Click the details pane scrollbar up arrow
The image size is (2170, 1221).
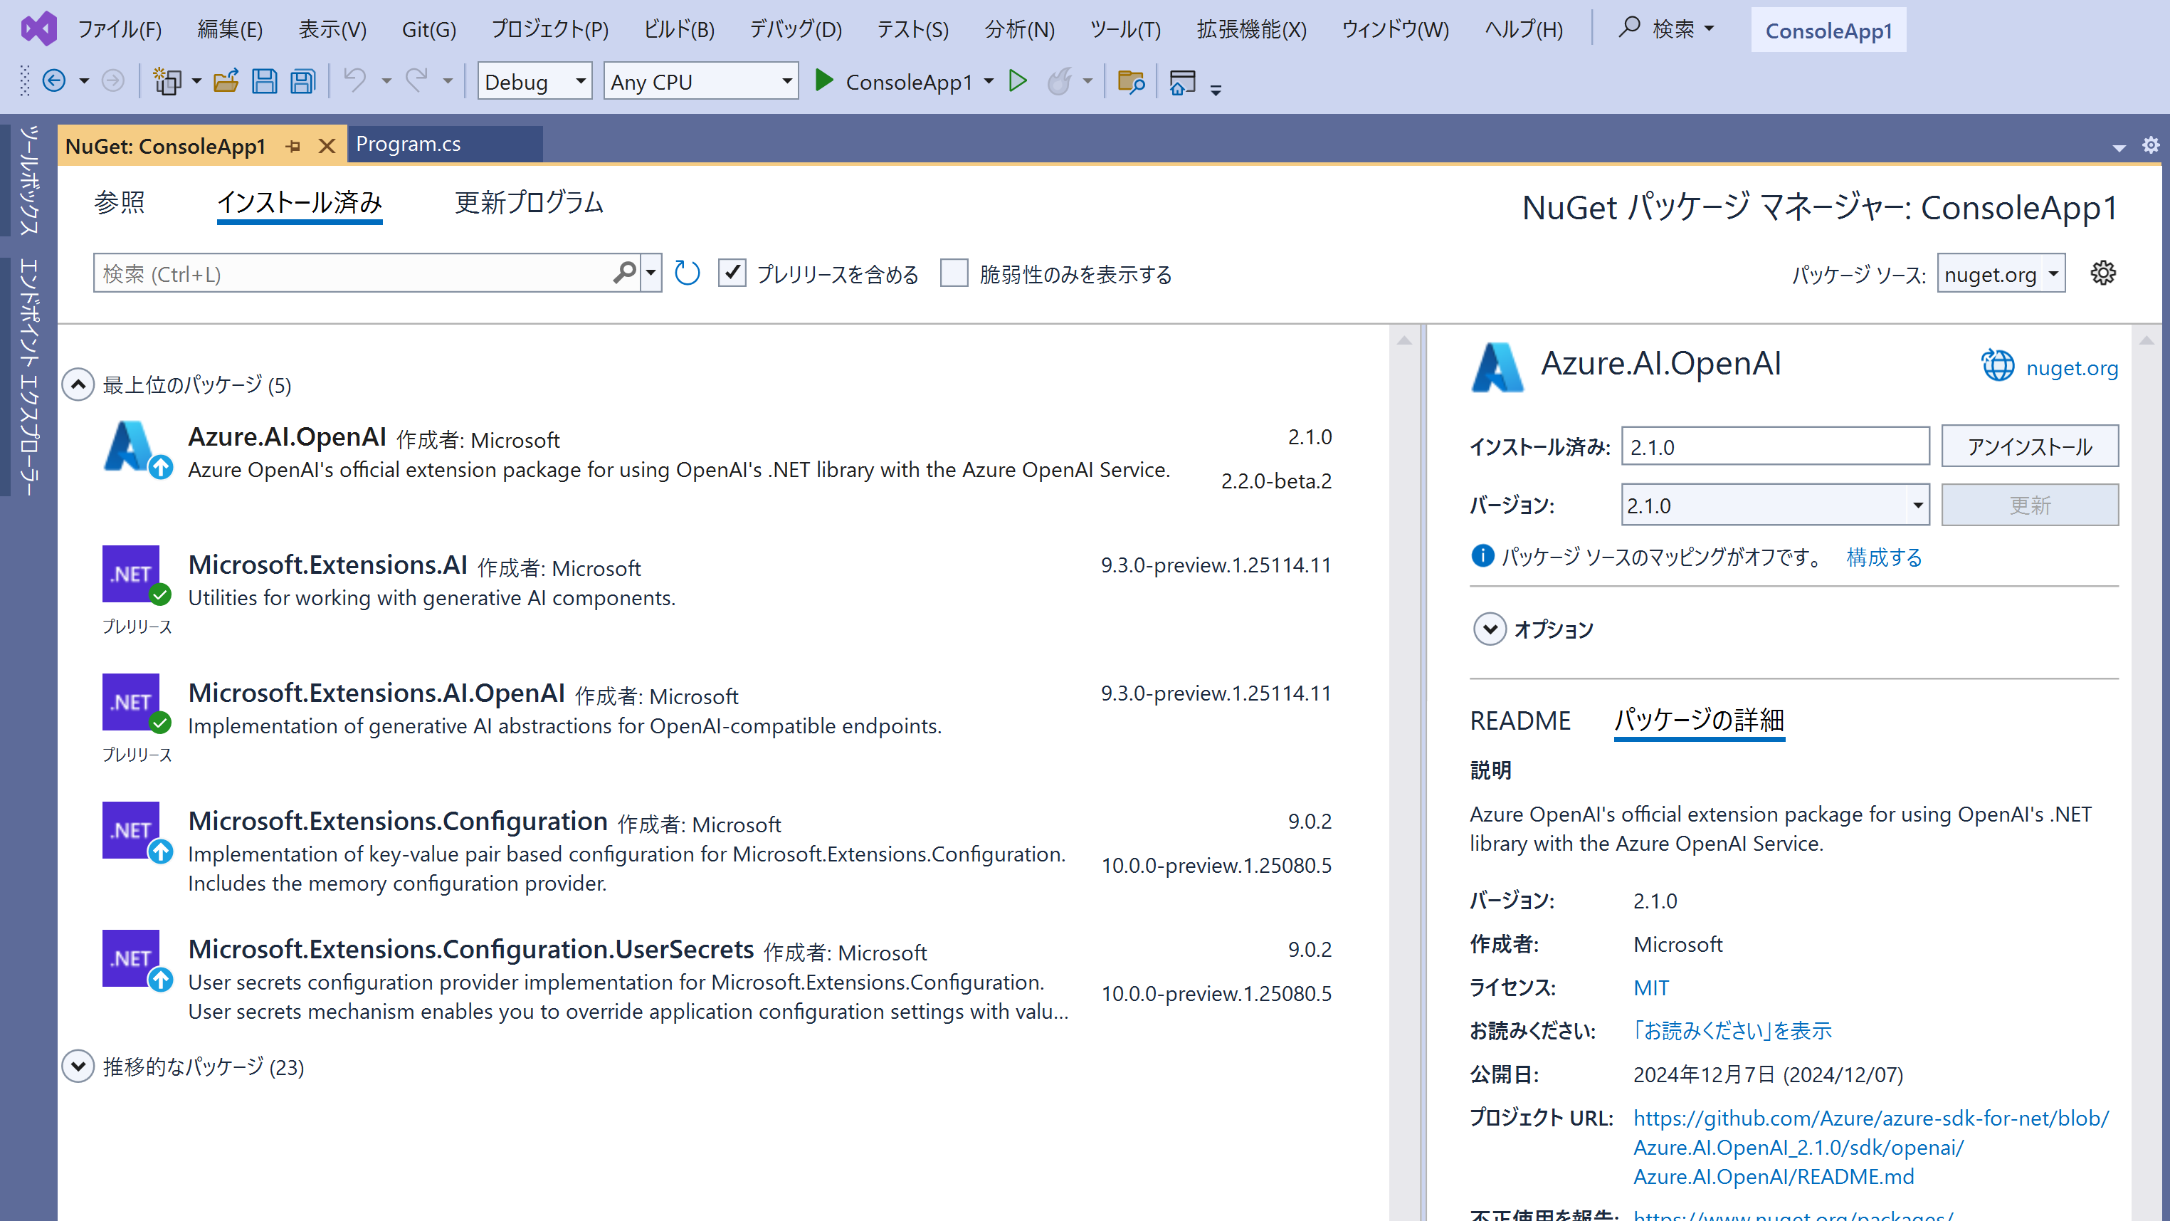(x=2147, y=340)
